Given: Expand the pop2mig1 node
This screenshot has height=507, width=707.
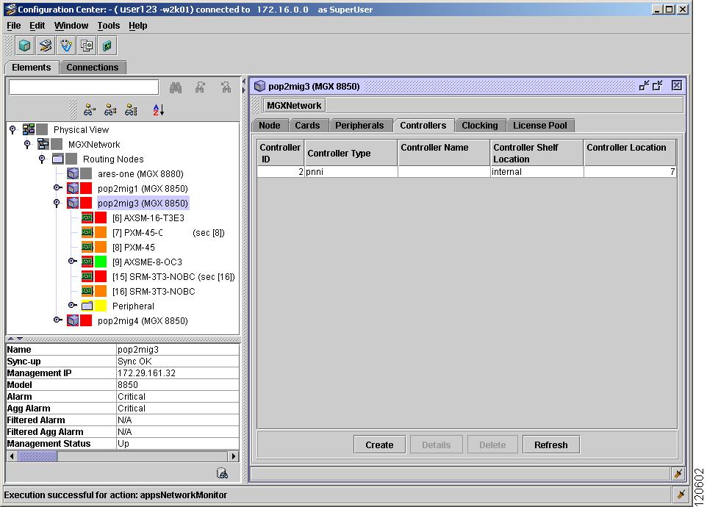Looking at the screenshot, I should 57,187.
